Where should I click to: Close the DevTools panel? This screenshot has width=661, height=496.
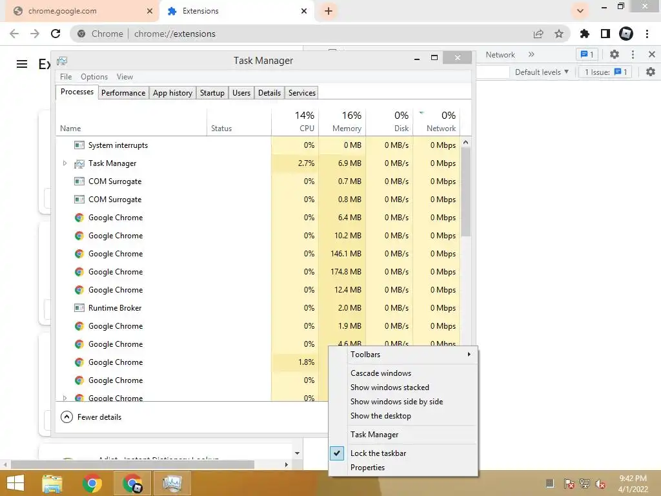point(652,54)
